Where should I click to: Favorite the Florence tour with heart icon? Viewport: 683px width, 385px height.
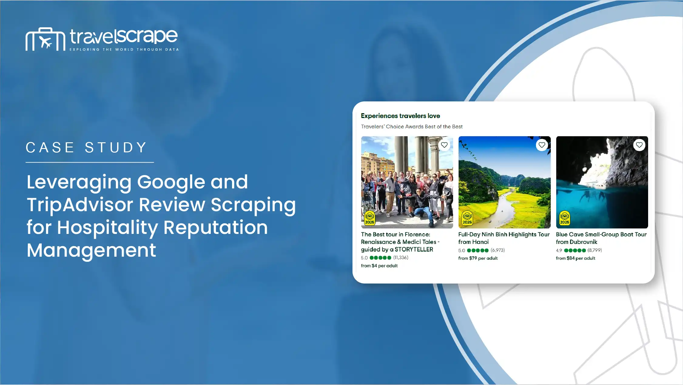[444, 145]
